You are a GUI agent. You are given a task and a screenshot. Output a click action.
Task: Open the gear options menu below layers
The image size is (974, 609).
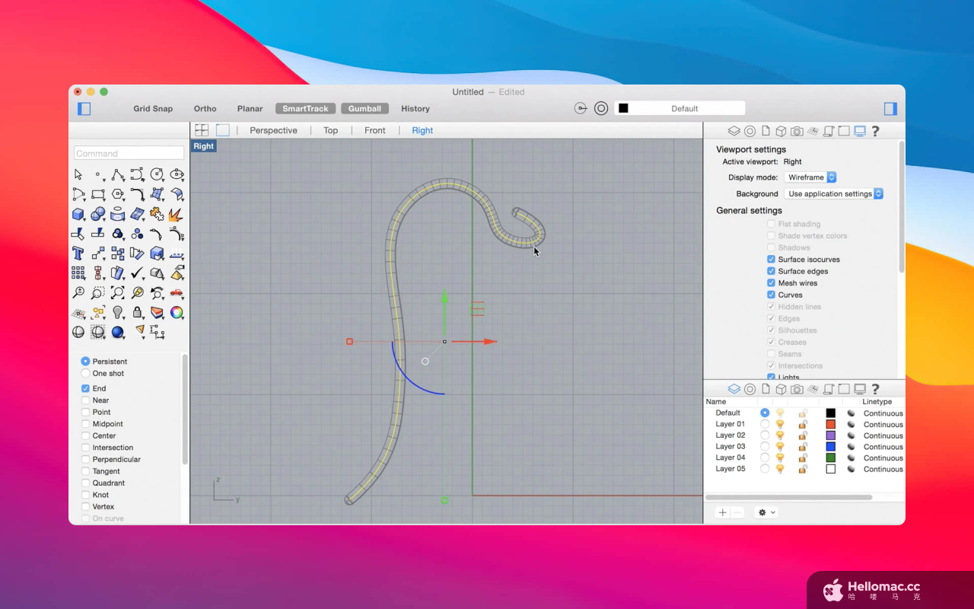(x=766, y=512)
